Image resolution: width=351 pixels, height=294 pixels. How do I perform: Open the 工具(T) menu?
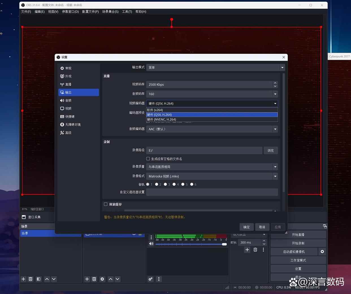click(127, 12)
